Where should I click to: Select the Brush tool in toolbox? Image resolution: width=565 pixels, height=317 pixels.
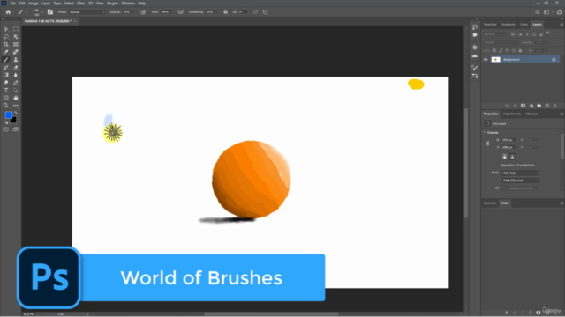pos(6,60)
